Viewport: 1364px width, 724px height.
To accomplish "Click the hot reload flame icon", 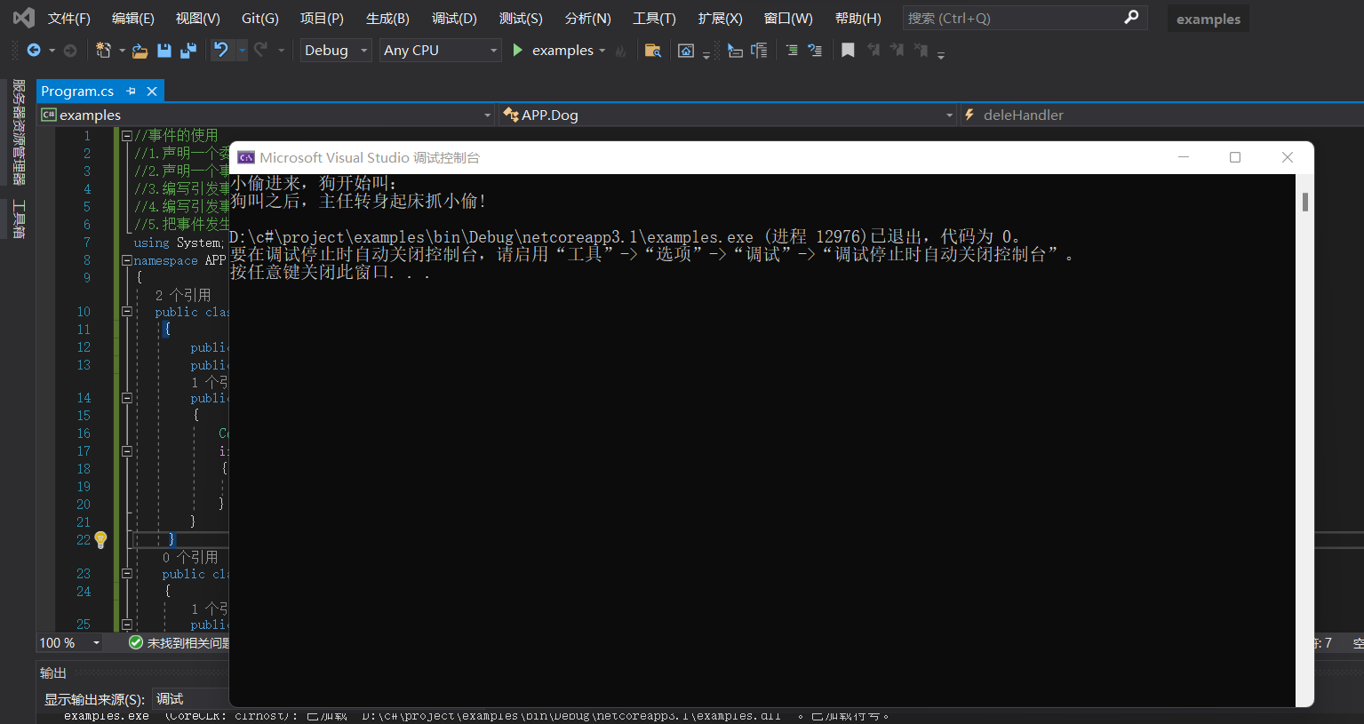I will [620, 51].
